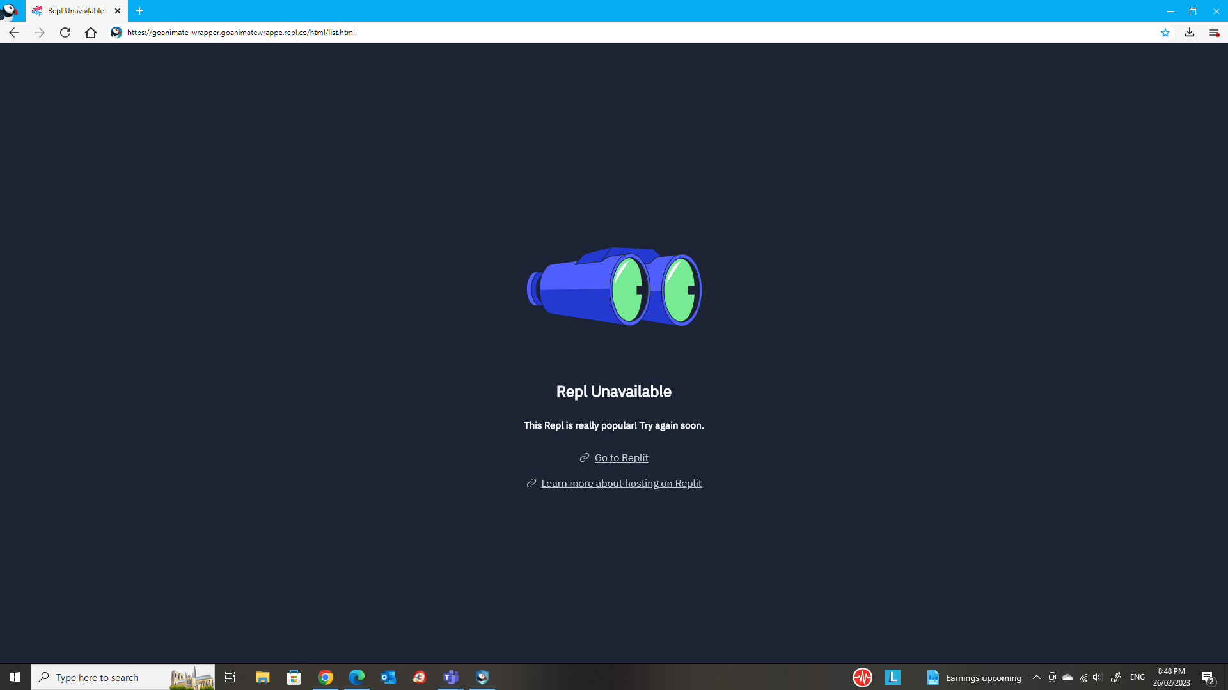Image resolution: width=1228 pixels, height=690 pixels.
Task: Click the URL address bar
Action: point(640,33)
